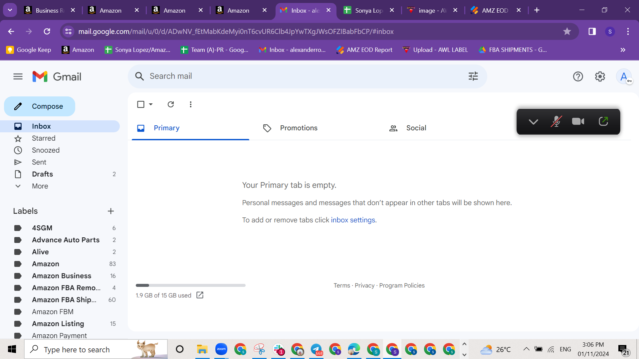Open Chrome three-dot menu

click(628, 31)
